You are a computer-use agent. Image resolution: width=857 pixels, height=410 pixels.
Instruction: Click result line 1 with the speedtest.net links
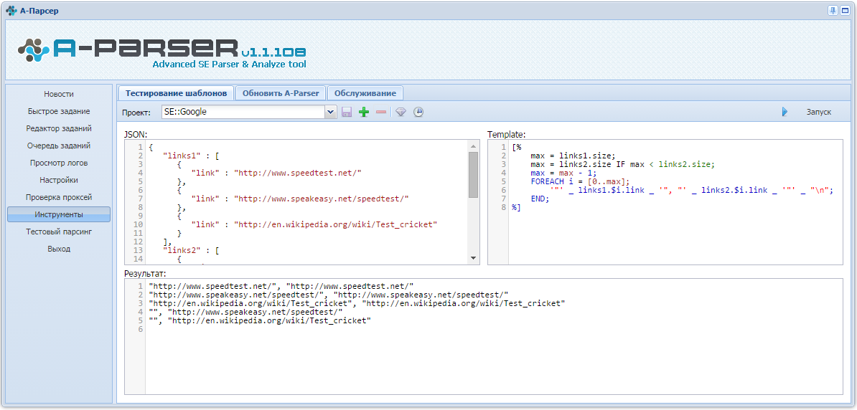tap(281, 286)
